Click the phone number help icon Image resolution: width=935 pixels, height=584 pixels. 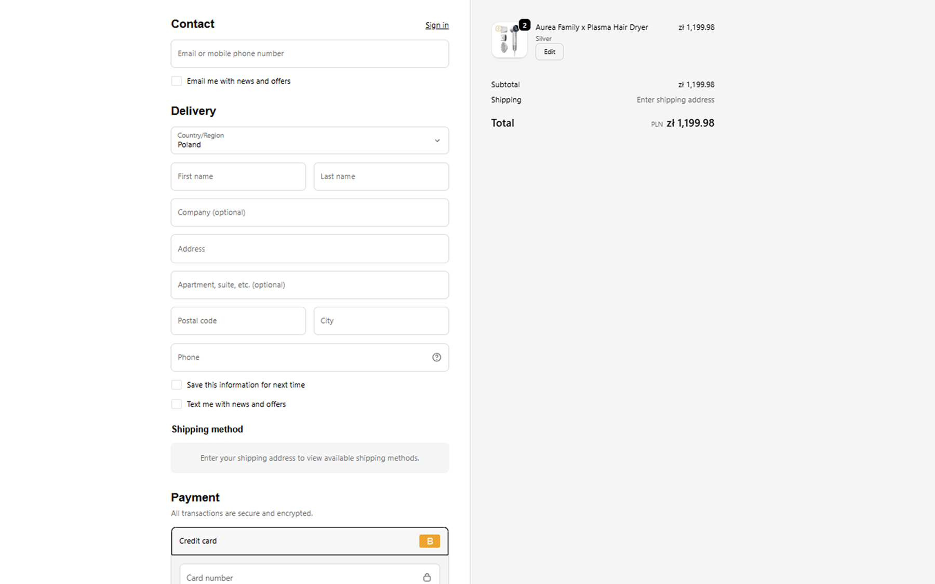(436, 357)
